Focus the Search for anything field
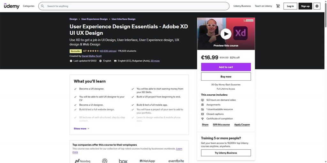 coord(134,6)
